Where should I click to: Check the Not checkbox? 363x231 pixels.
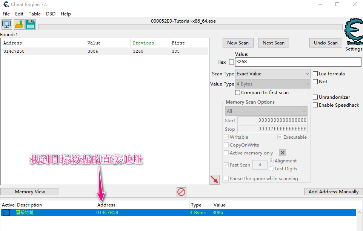click(x=315, y=82)
